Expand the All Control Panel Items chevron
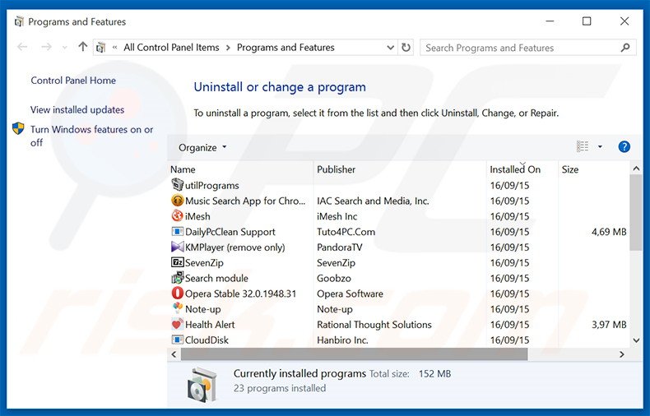This screenshot has width=650, height=416. [228, 48]
